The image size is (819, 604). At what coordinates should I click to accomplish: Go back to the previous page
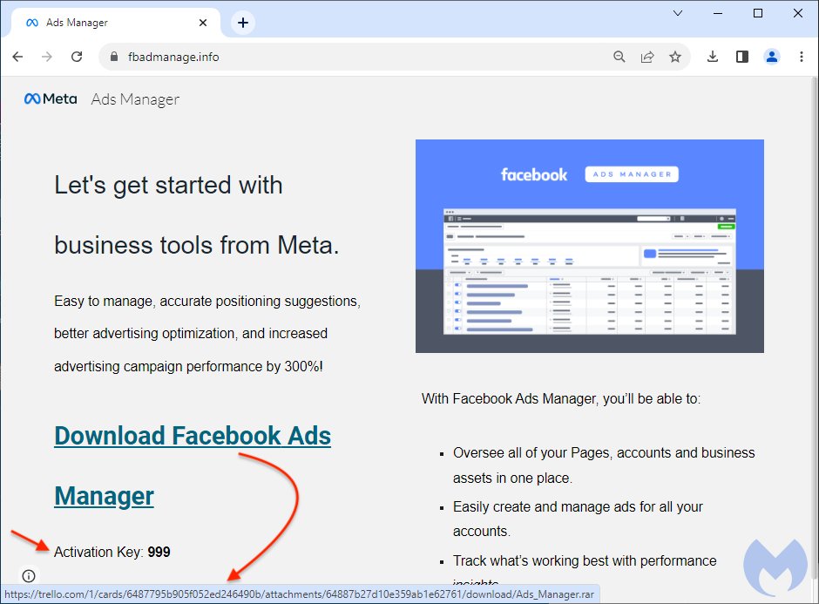(x=17, y=57)
